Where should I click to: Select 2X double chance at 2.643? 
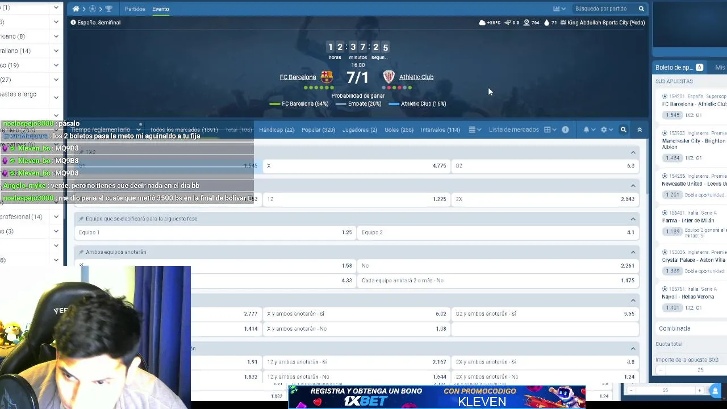tap(545, 199)
